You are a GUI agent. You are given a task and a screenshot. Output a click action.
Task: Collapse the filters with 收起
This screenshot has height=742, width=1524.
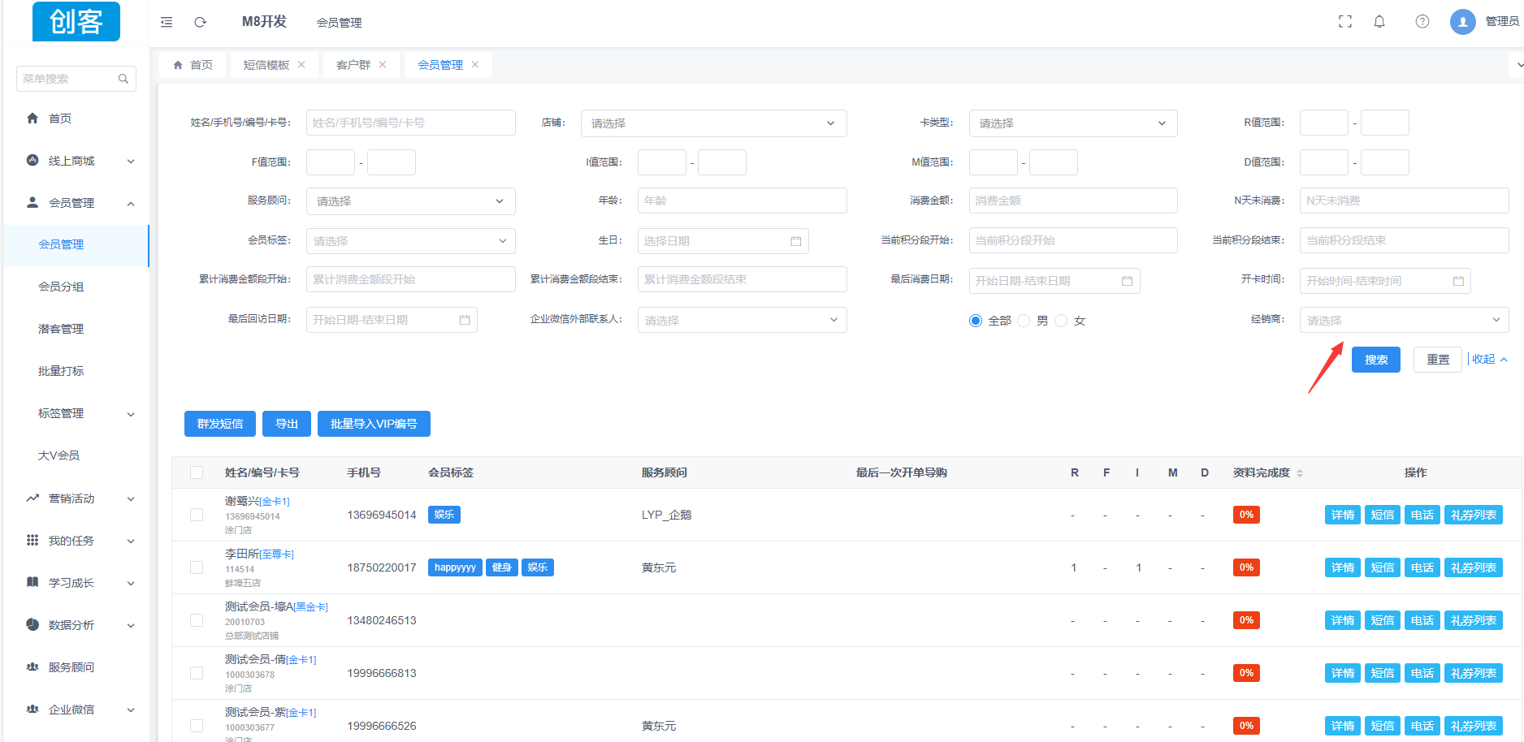1489,359
